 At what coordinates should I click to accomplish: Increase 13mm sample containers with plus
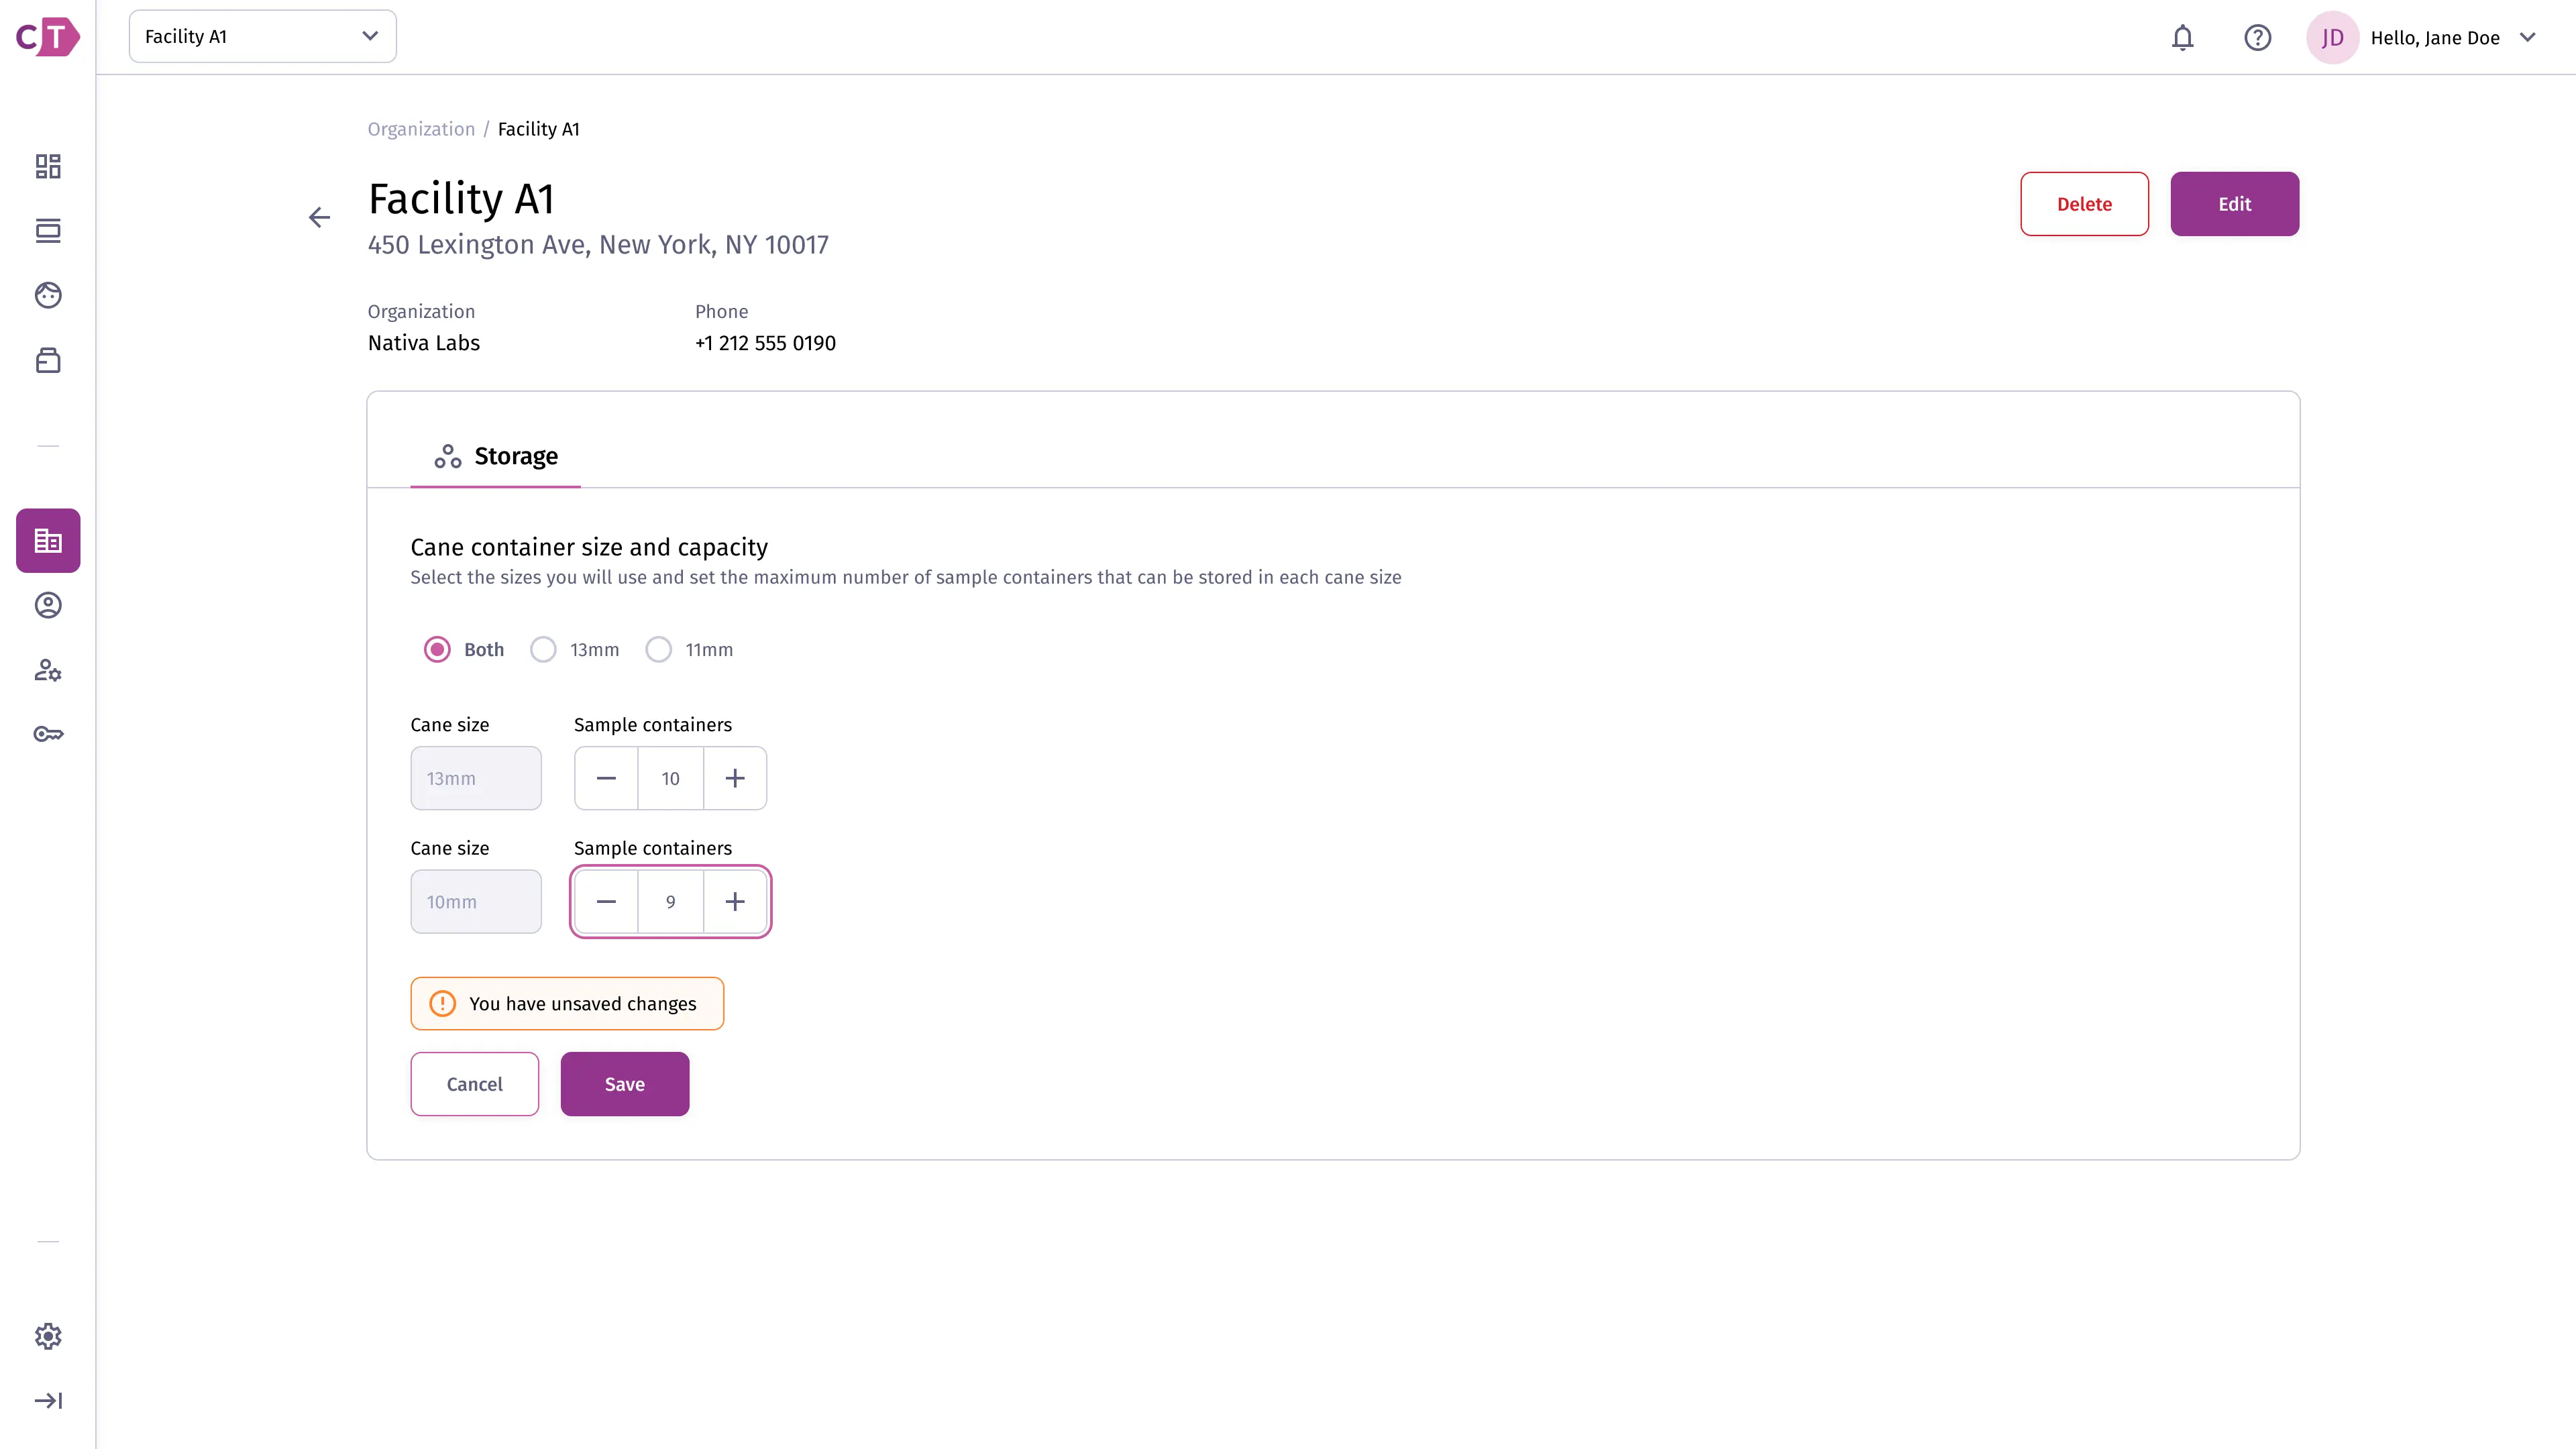(735, 778)
